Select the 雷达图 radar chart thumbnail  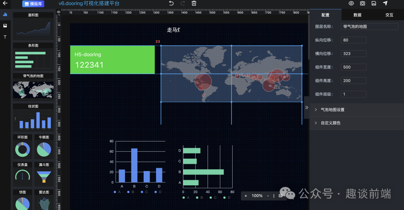(44, 200)
